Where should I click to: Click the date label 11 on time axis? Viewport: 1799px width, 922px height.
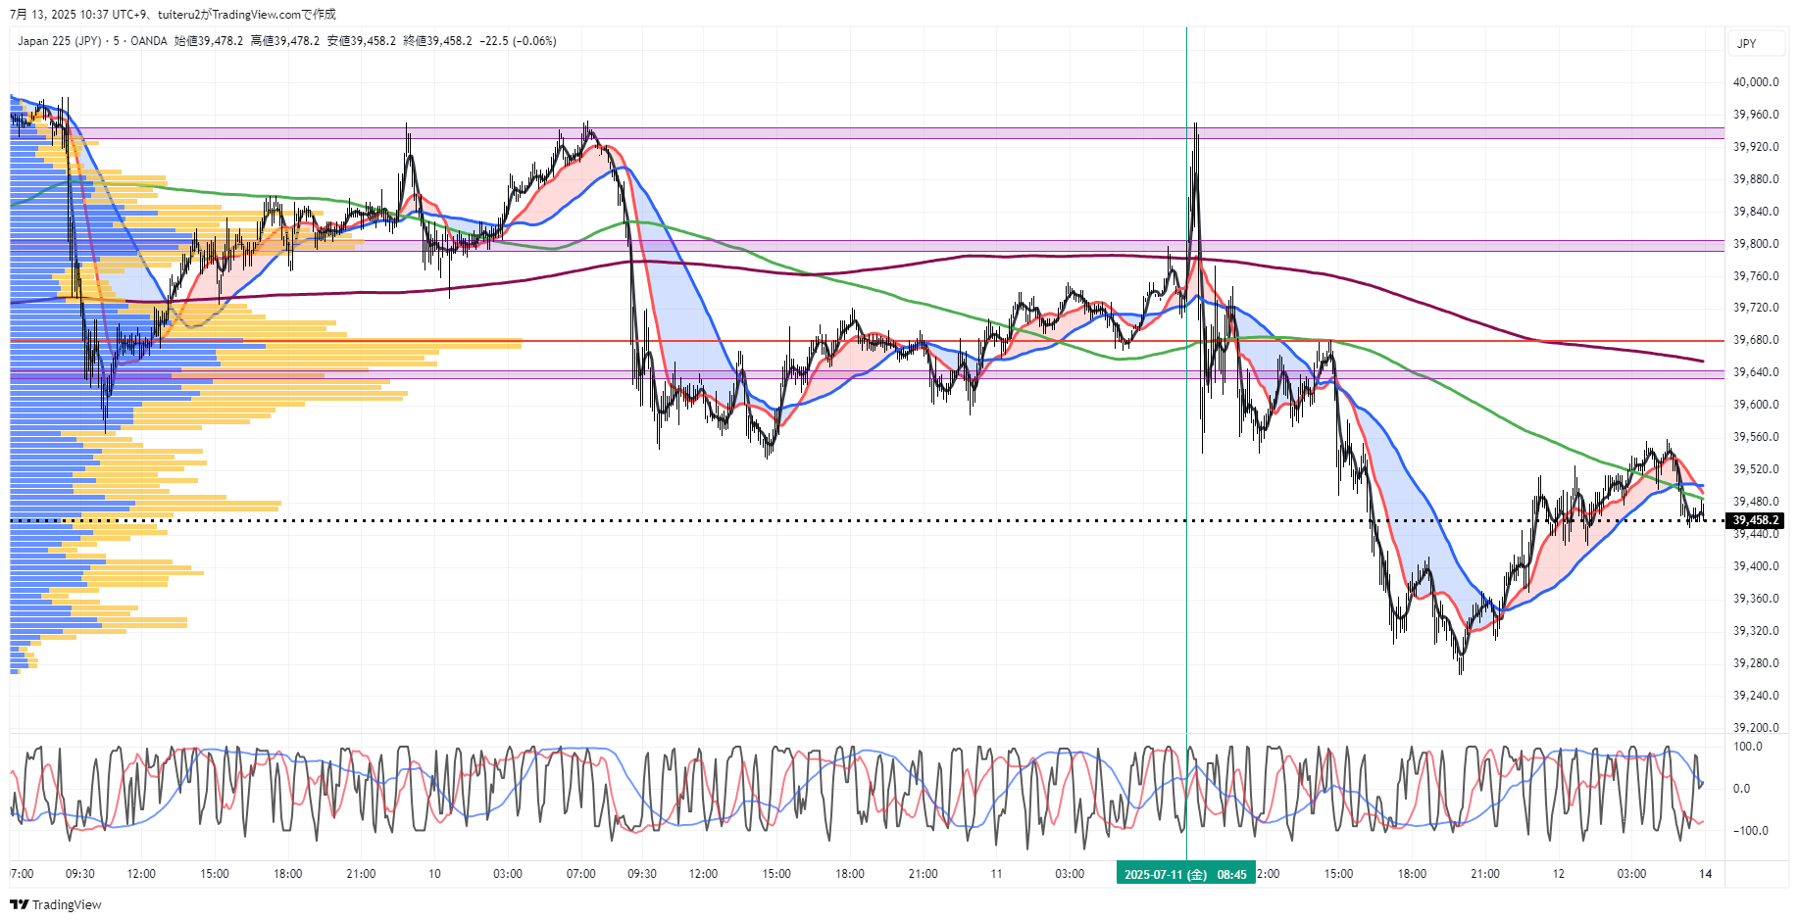click(996, 874)
